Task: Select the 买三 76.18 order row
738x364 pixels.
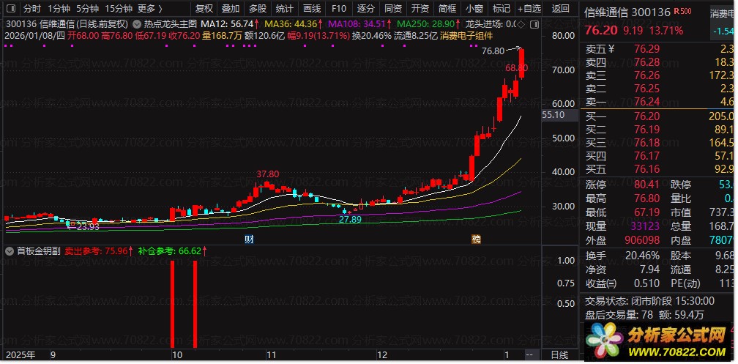Action: coord(659,143)
